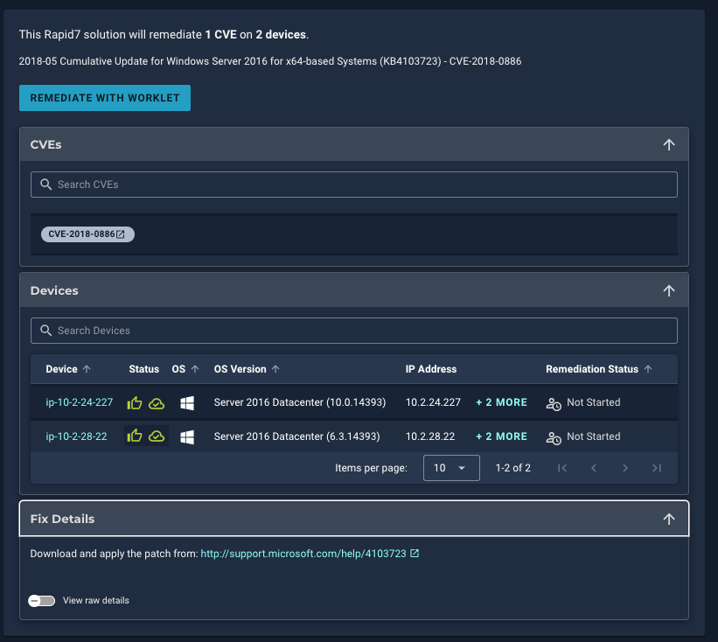Click the Device column header label
Image resolution: width=718 pixels, height=642 pixels.
click(x=61, y=369)
